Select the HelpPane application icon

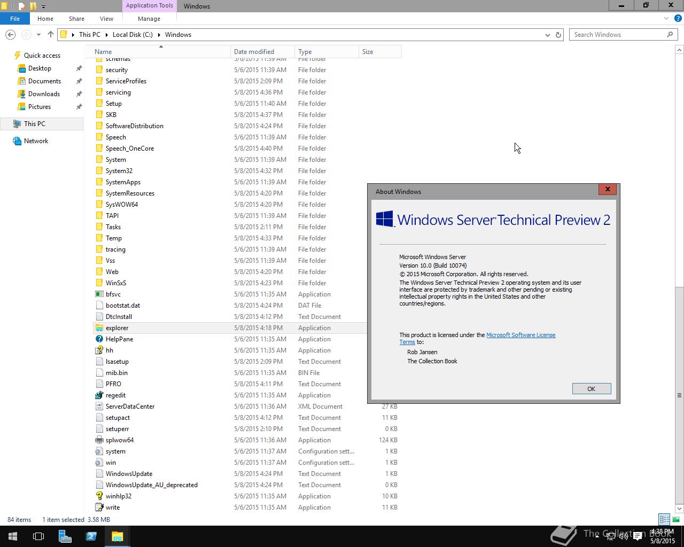[99, 339]
